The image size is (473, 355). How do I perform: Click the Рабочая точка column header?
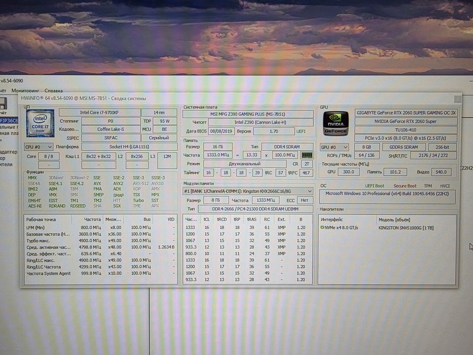tap(41, 220)
